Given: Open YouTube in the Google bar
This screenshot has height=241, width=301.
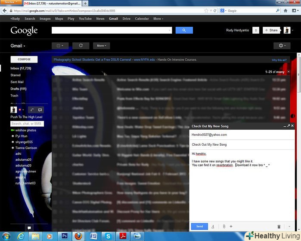Looking at the screenshot, I should click(x=85, y=19).
